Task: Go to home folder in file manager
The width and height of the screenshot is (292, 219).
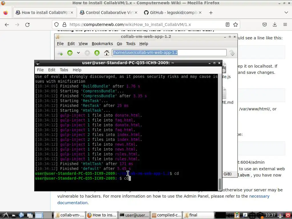Action: coord(107,53)
